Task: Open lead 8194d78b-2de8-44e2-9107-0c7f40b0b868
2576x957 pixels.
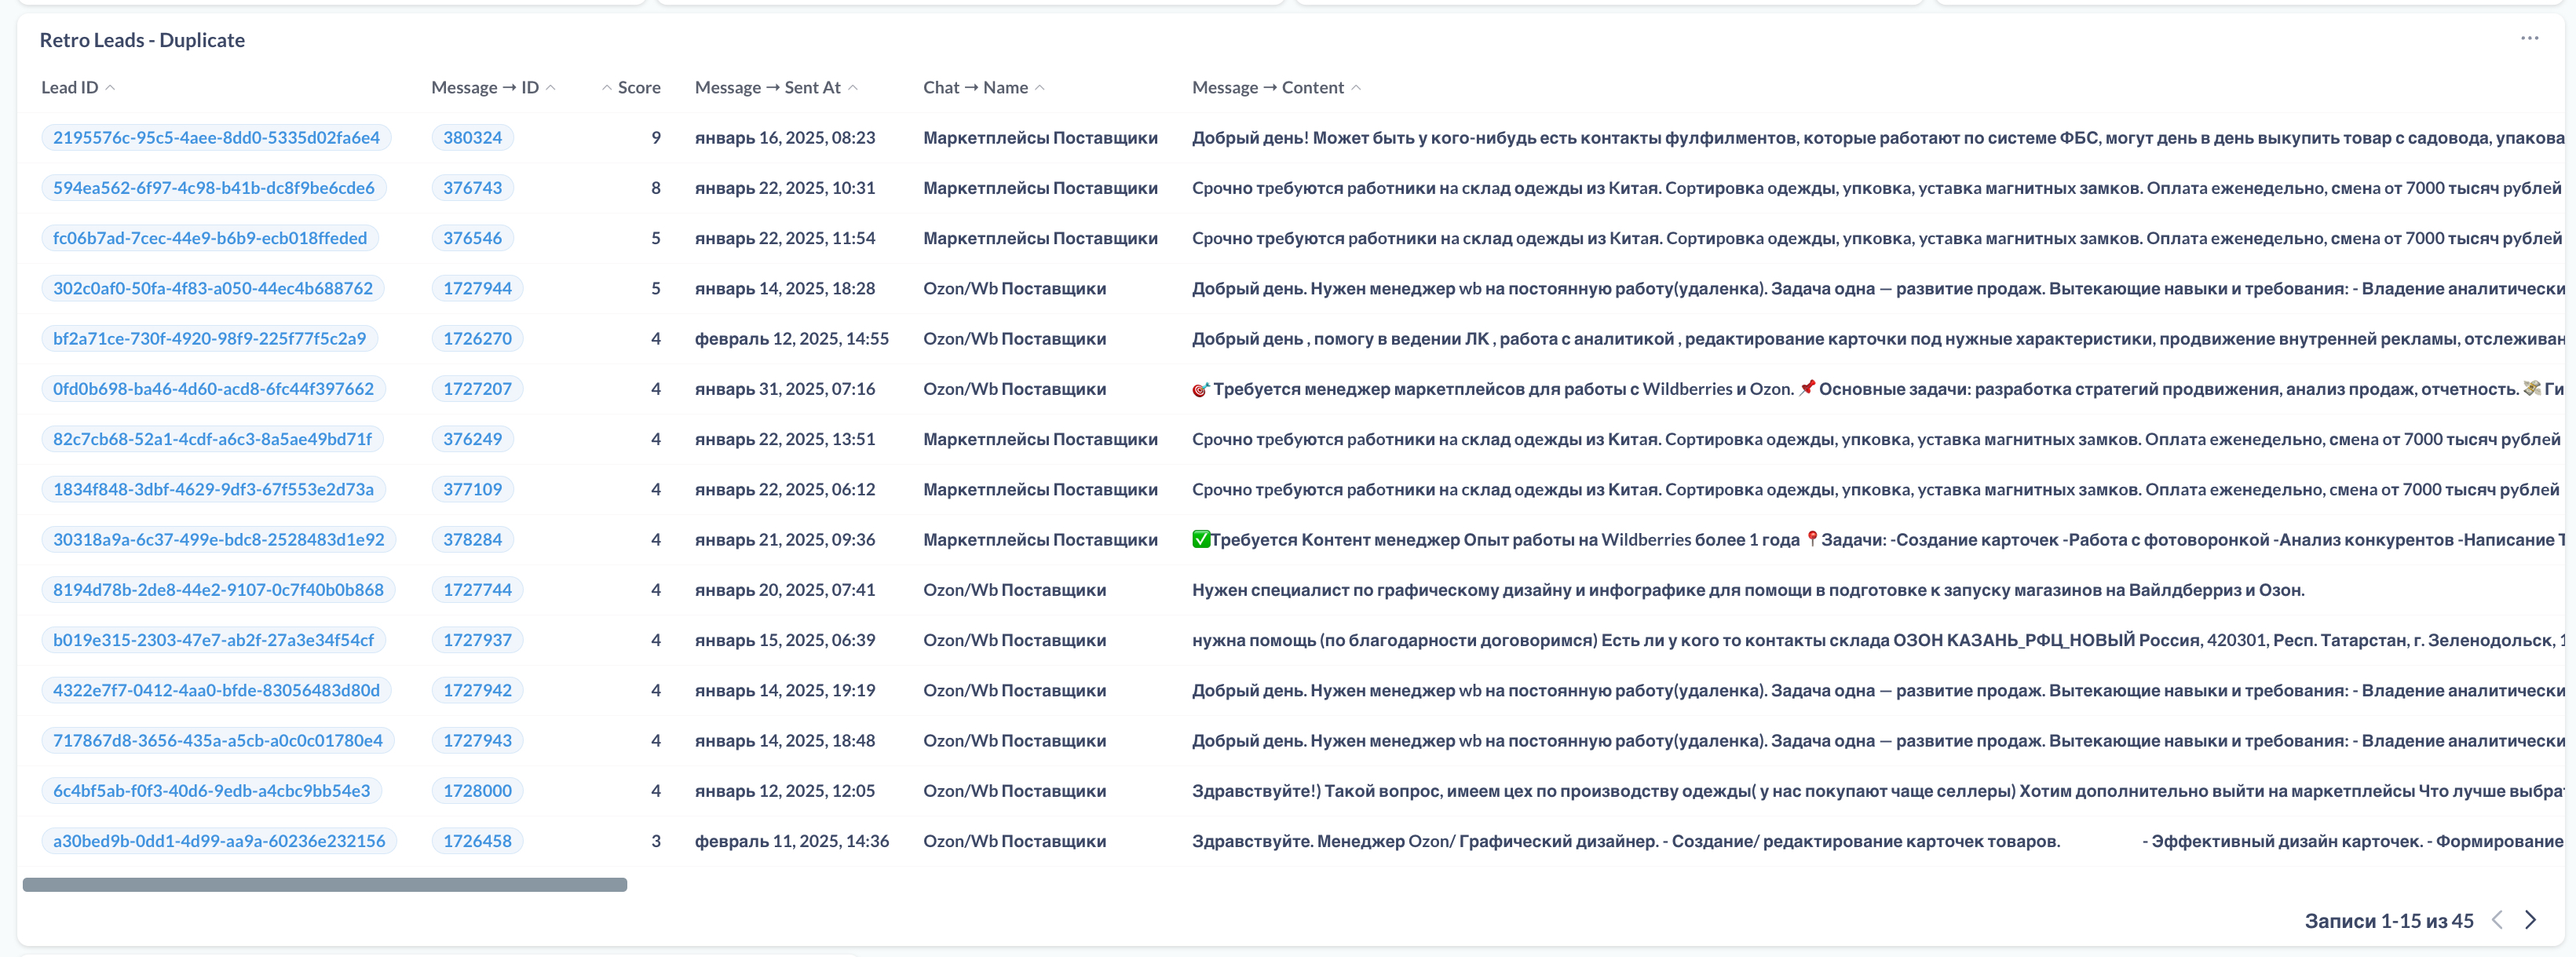Action: 218,589
